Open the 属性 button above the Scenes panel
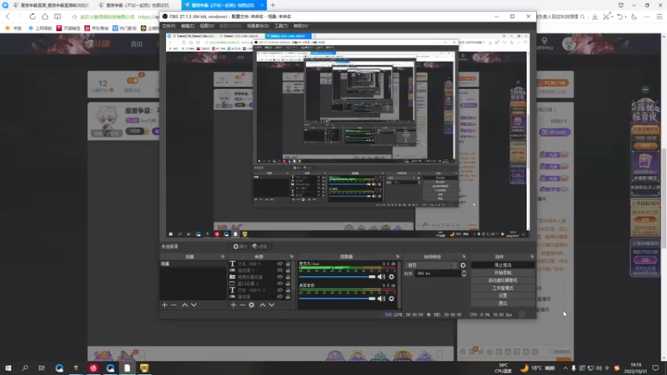Viewport: 667px width, 375px height. click(240, 247)
